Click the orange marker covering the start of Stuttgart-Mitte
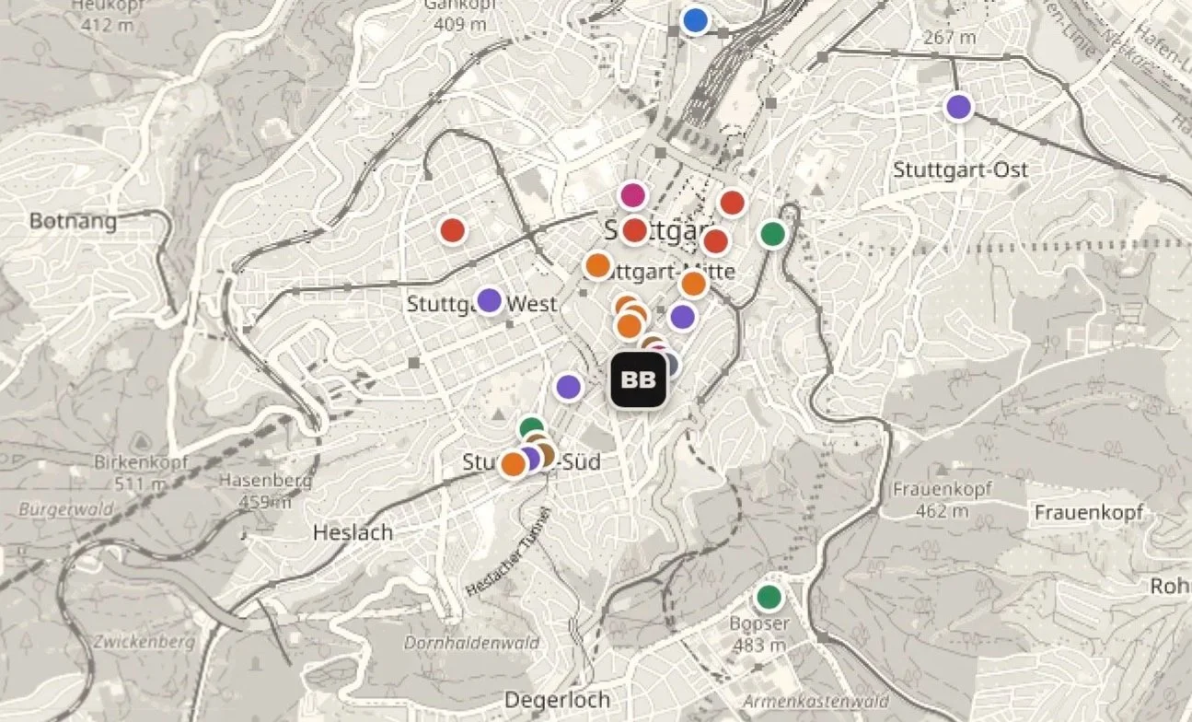1192x722 pixels. [x=598, y=265]
